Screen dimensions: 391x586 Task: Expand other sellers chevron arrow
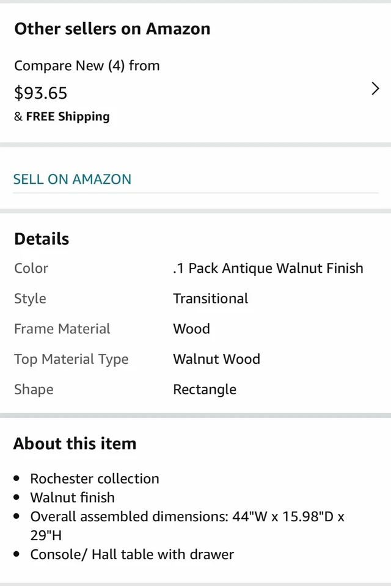[x=375, y=89]
